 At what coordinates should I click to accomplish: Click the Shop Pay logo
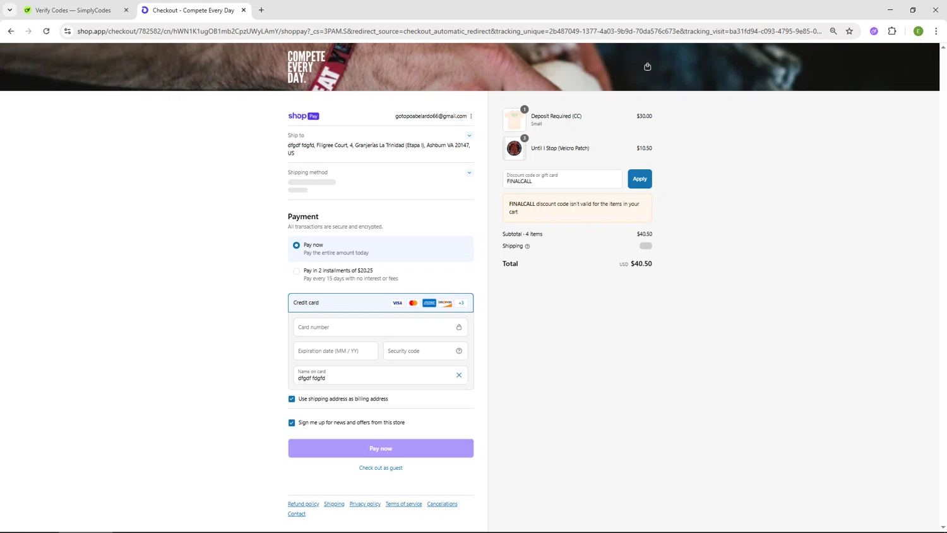pyautogui.click(x=304, y=116)
